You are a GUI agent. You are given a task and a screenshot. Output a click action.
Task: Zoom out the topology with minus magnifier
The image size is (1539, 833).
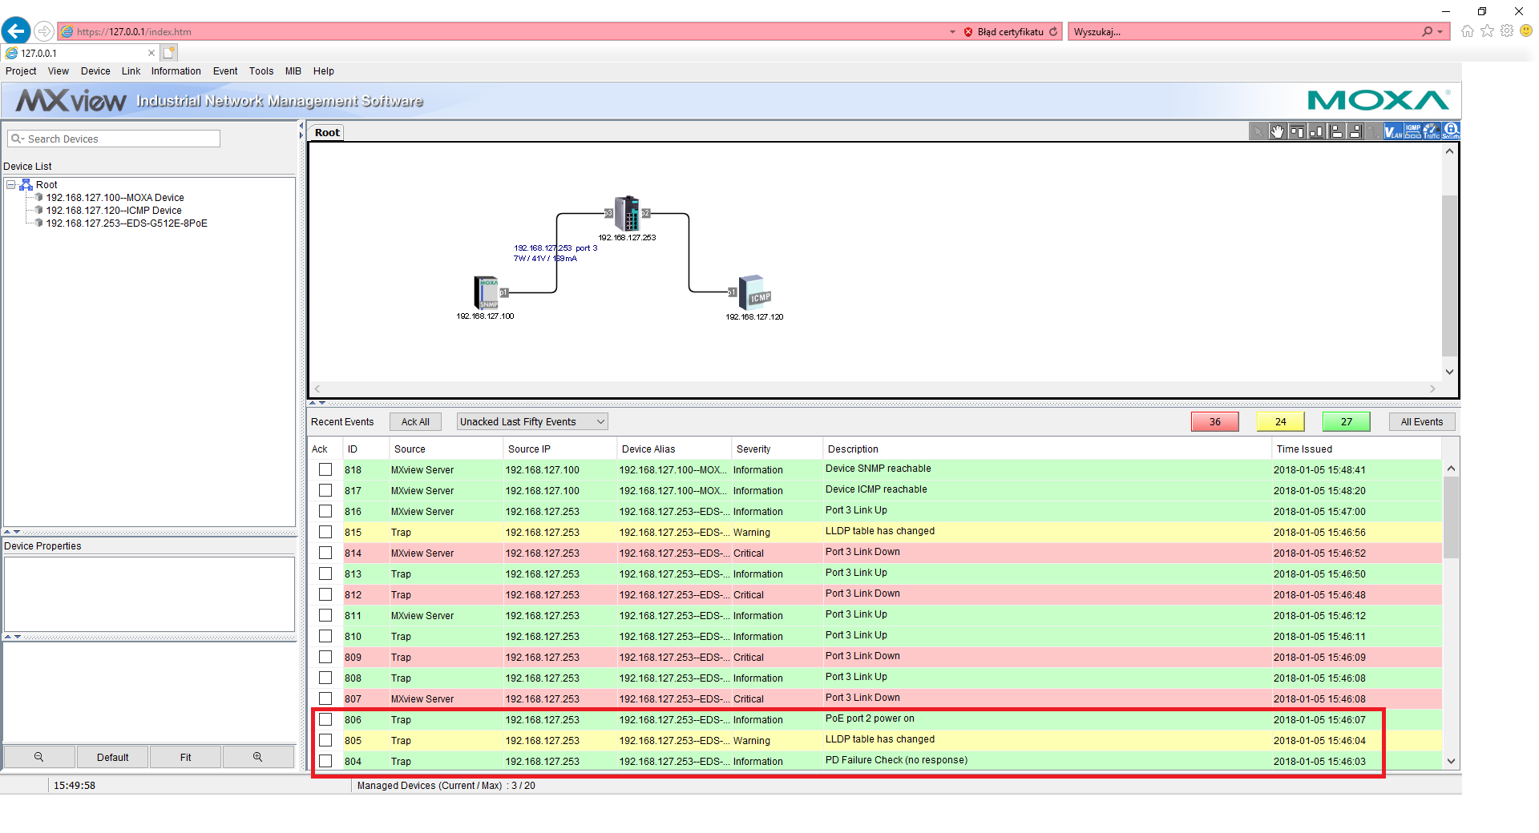point(38,757)
